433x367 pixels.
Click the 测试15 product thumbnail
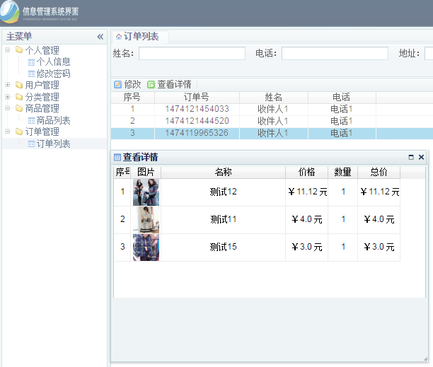(146, 247)
